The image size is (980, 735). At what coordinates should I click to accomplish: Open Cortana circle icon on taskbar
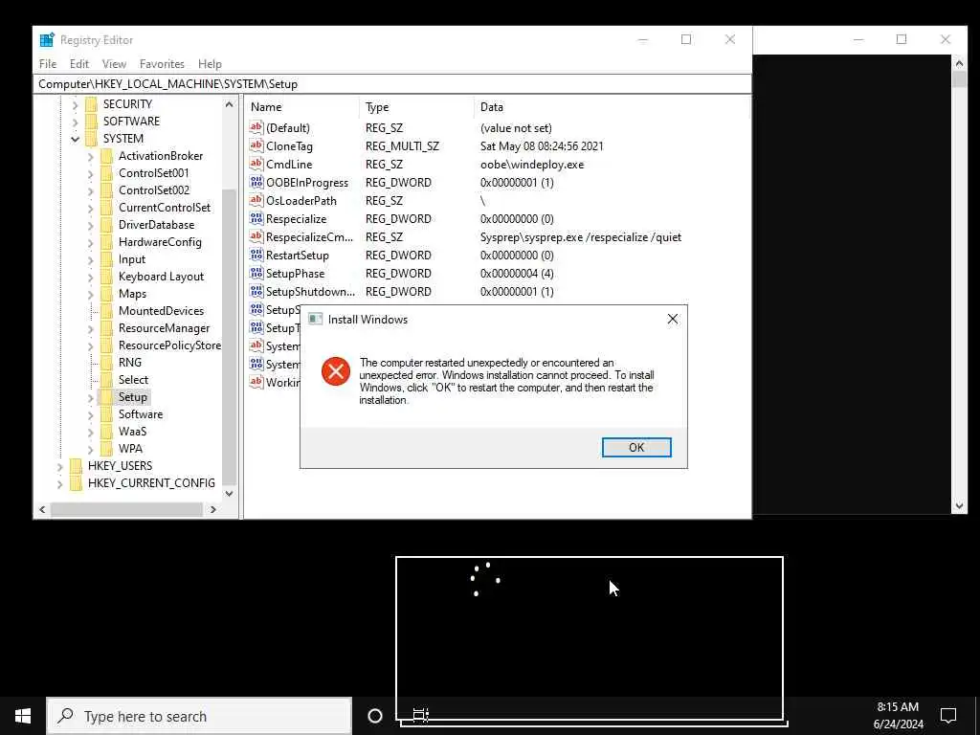[375, 716]
